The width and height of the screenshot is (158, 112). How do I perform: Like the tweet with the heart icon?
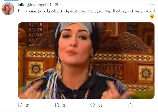[x=92, y=105]
